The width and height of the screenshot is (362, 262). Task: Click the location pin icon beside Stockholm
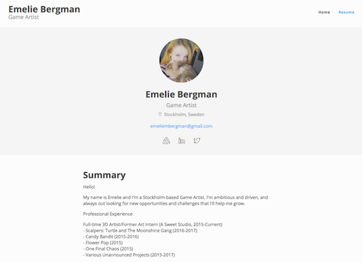pos(159,114)
